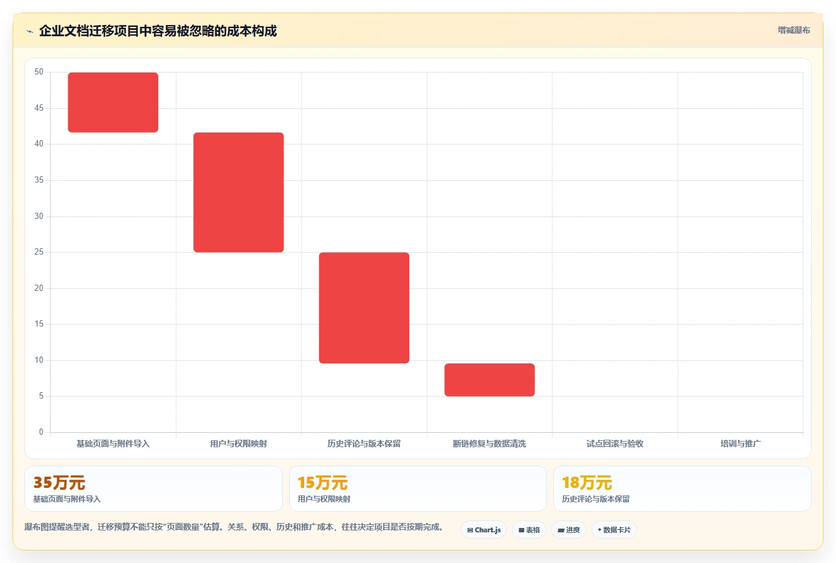
Task: Click the y-axis value 35
Action: (x=39, y=180)
